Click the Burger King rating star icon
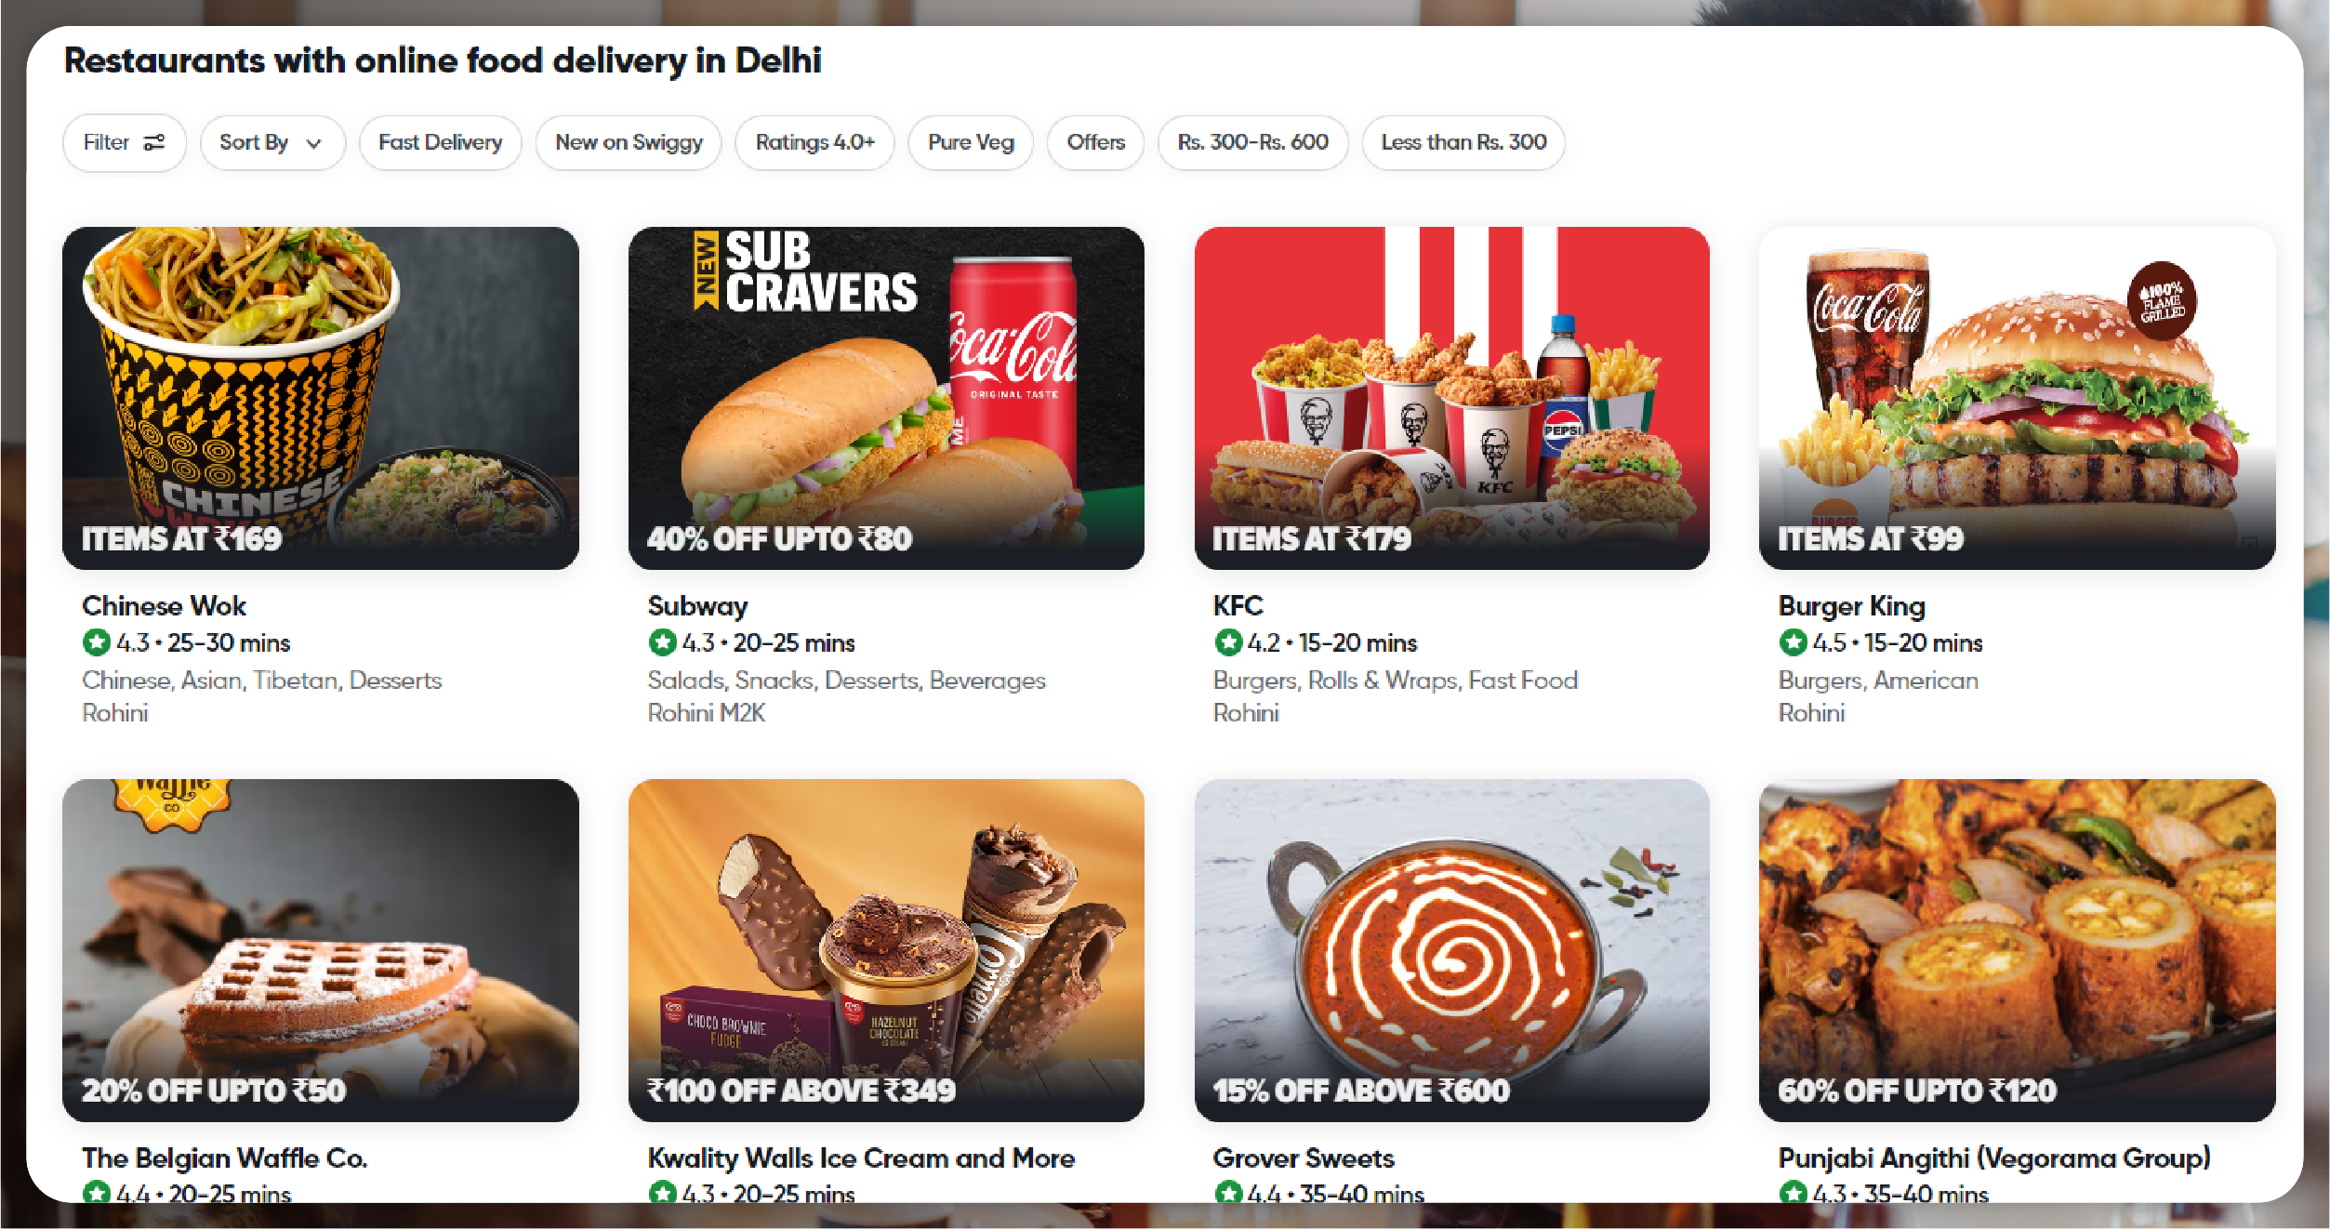 (x=1793, y=642)
